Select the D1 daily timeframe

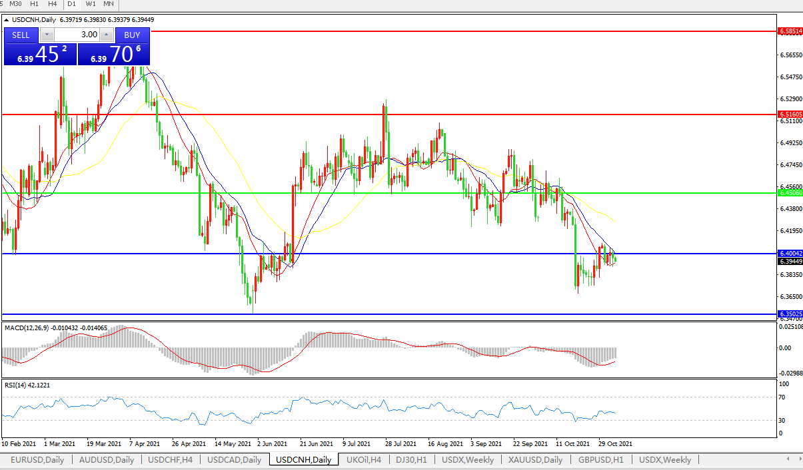(71, 4)
